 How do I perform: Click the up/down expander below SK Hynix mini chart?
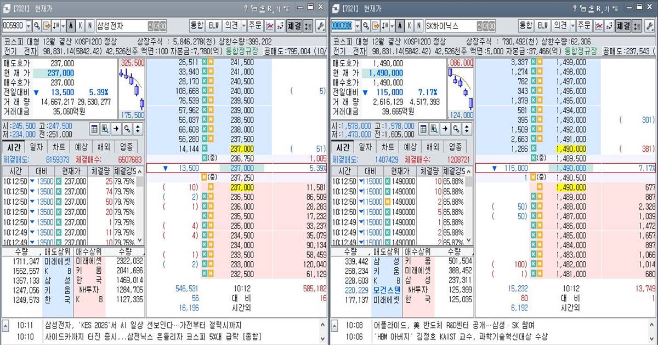[x=466, y=129]
